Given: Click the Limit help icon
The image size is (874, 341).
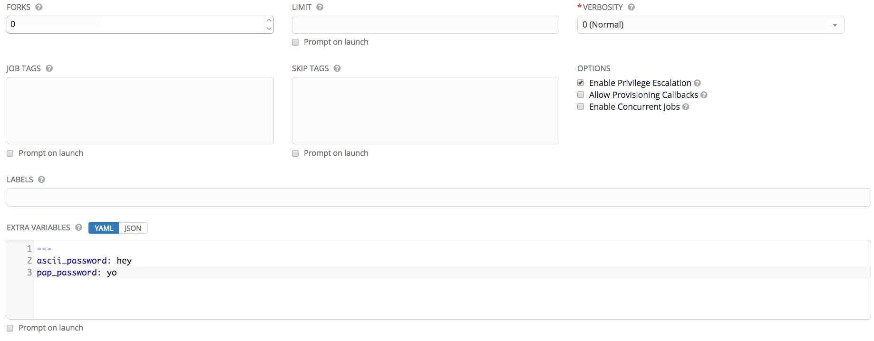Looking at the screenshot, I should click(320, 7).
